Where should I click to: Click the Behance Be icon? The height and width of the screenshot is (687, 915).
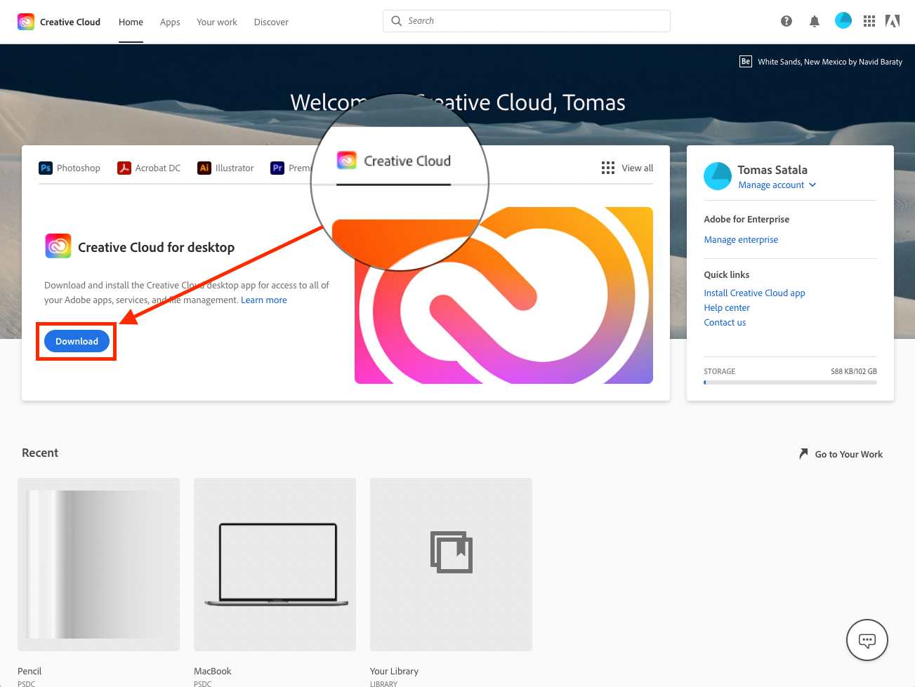[746, 62]
